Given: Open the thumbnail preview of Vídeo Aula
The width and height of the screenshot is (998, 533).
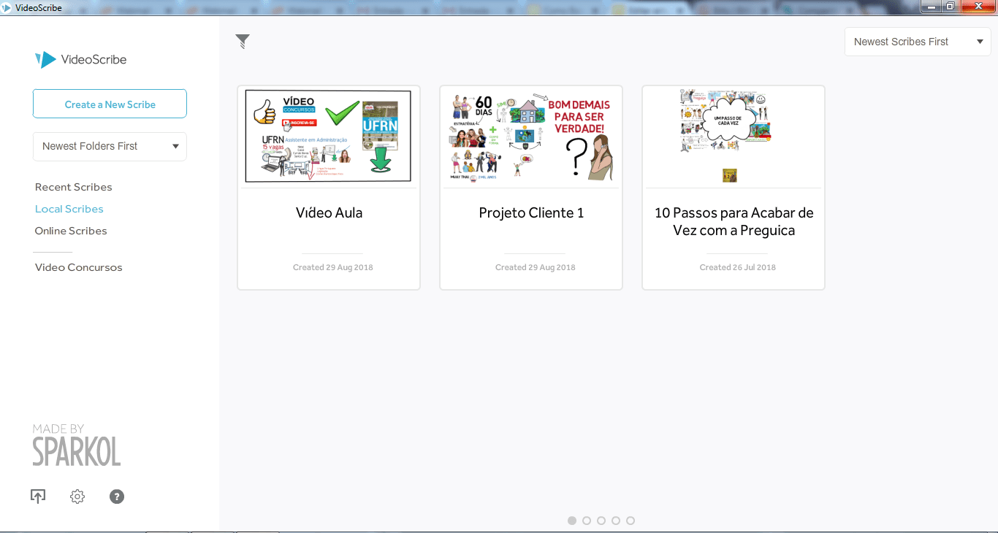Looking at the screenshot, I should pyautogui.click(x=328, y=135).
